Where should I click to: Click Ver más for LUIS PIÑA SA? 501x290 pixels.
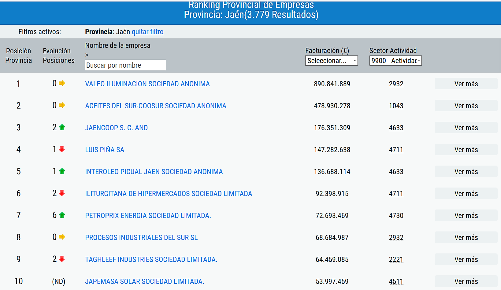coord(466,149)
